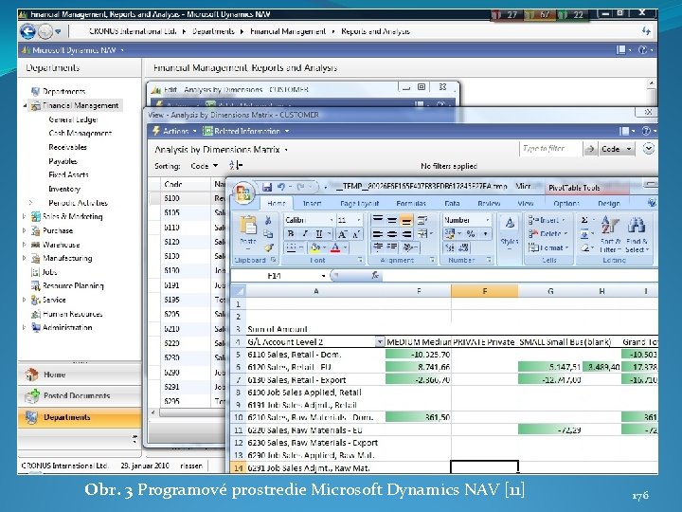Click the Departments navigation pane button
The image size is (682, 512).
80,417
